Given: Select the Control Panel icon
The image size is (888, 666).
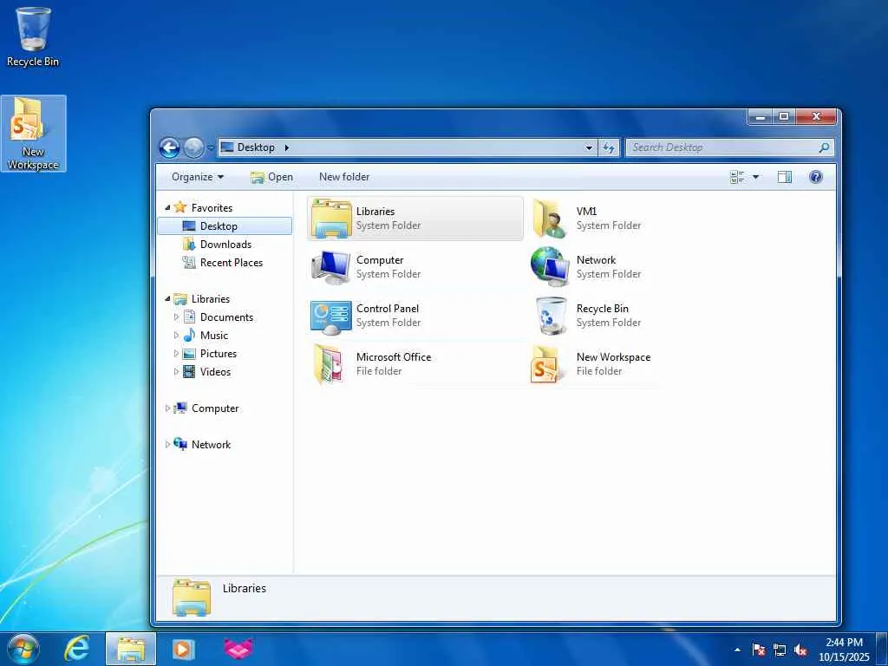Looking at the screenshot, I should tap(330, 317).
